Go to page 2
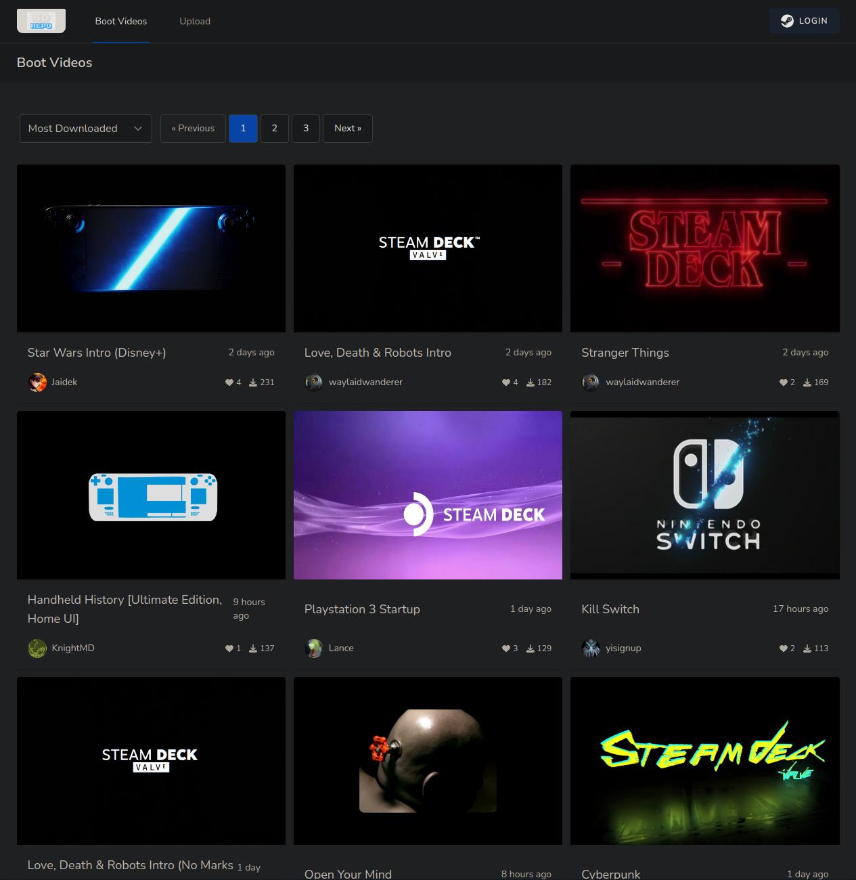Screen dimensions: 856x880 pos(275,129)
